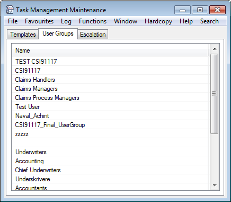Open the File menu
231x202 pixels.
tap(13, 21)
